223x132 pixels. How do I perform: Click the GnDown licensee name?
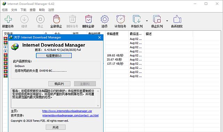(20, 66)
